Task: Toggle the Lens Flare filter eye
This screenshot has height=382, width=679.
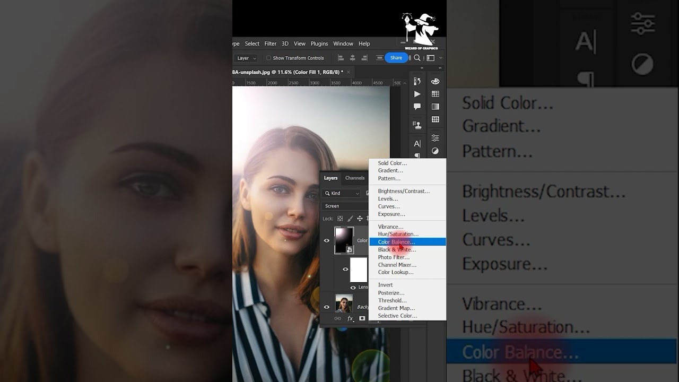Action: point(353,288)
